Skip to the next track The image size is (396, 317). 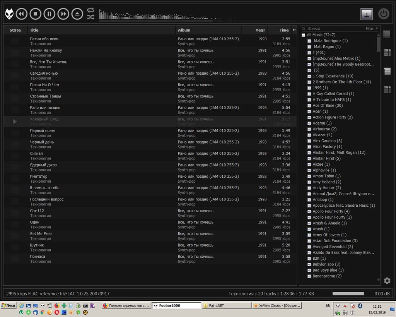coord(63,14)
